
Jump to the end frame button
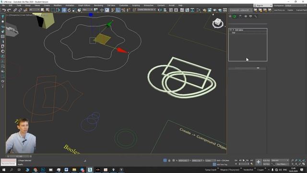pyautogui.click(x=251, y=161)
